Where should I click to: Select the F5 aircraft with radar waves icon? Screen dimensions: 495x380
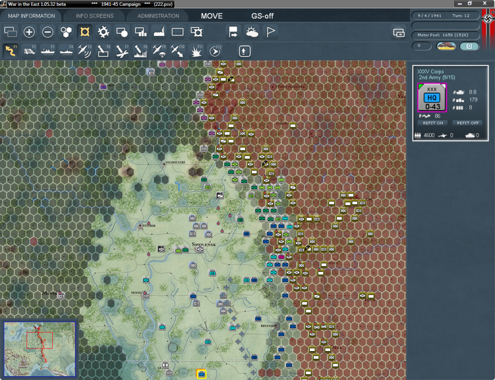85,51
